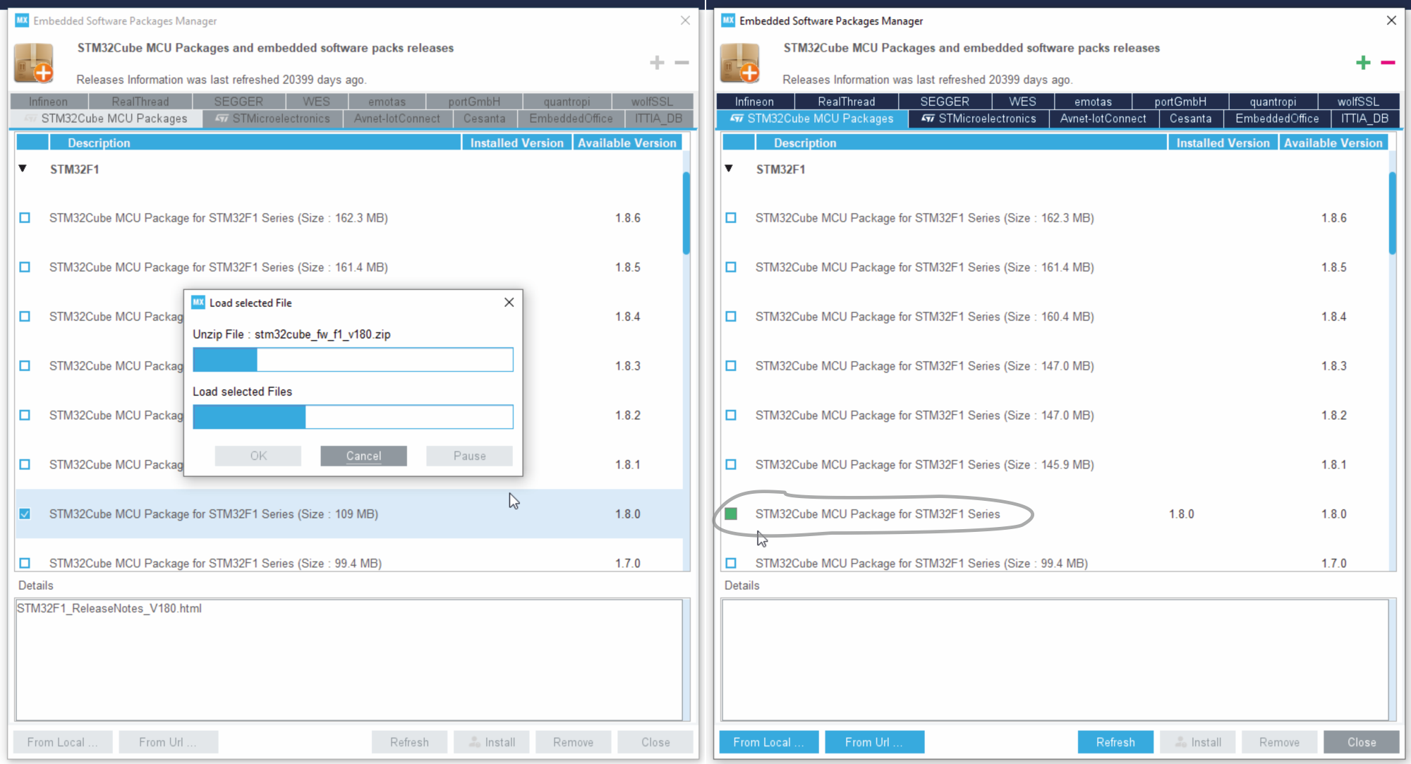
Task: Switch to the Infineon tab in the right window
Action: 754,102
